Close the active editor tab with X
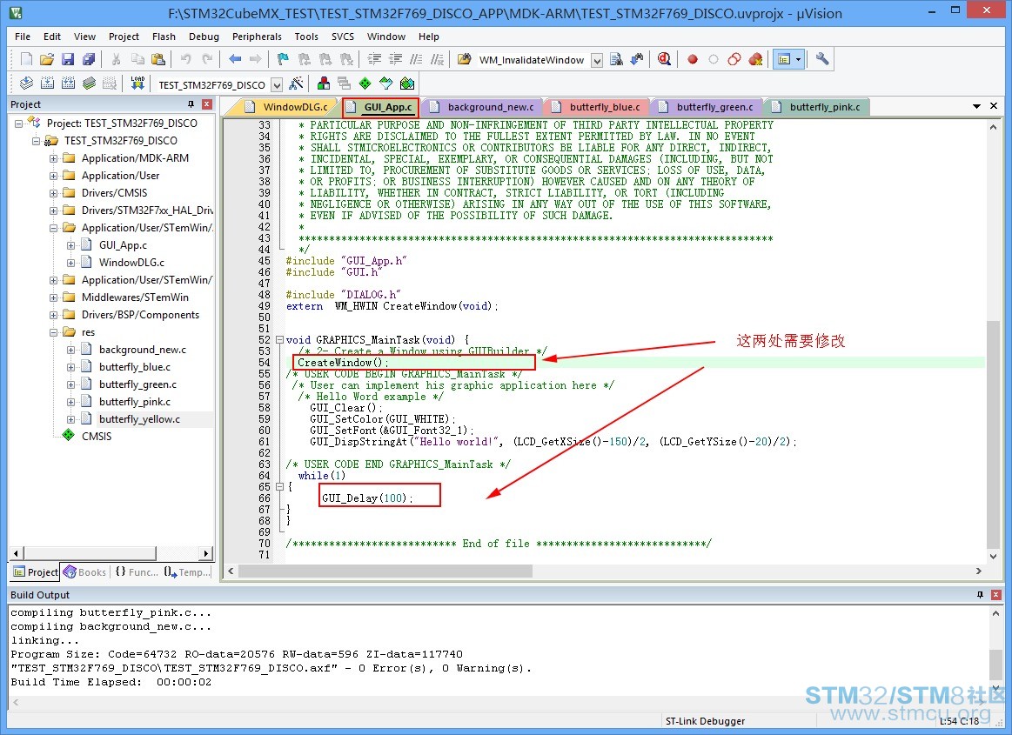Viewport: 1012px width, 735px height. [994, 106]
